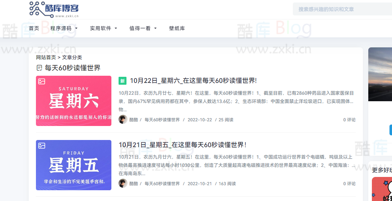Screen dimensions: 392x201
Task: Open 每天60秒读懂世界 category on 2022-10-21 post
Action: pyautogui.click(x=162, y=184)
